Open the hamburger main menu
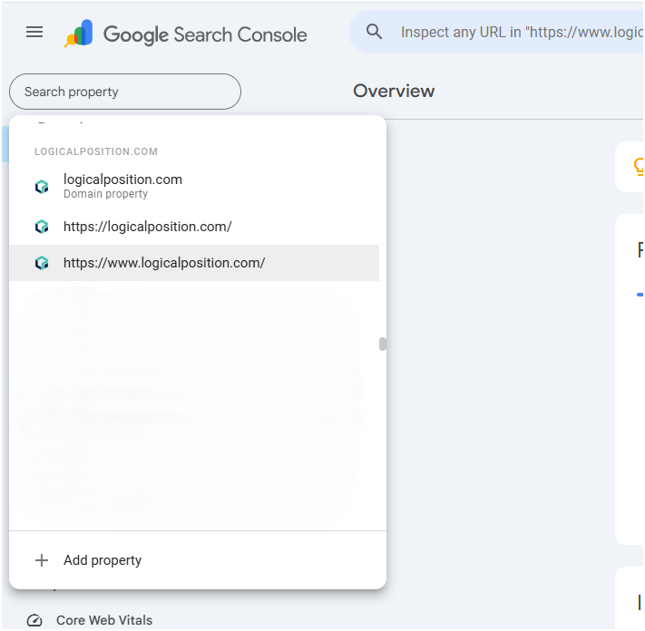This screenshot has height=631, width=645. pos(34,32)
